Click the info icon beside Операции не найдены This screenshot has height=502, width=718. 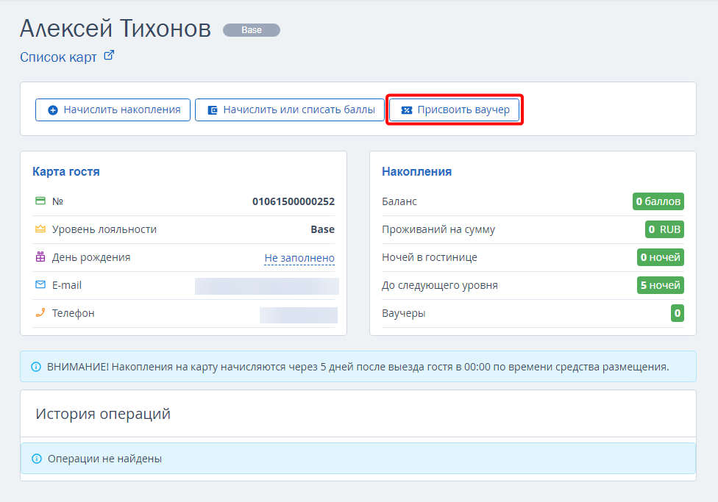pyautogui.click(x=37, y=459)
